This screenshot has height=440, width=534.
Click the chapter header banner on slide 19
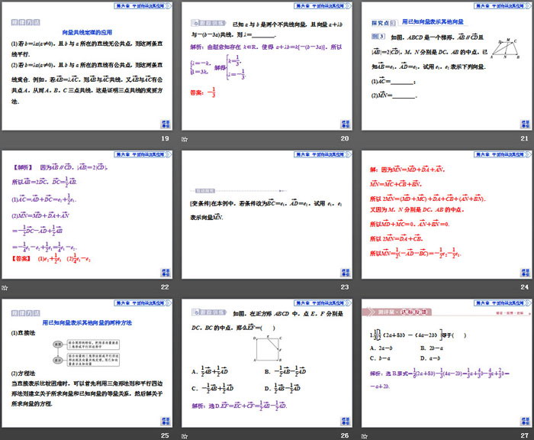pyautogui.click(x=143, y=6)
